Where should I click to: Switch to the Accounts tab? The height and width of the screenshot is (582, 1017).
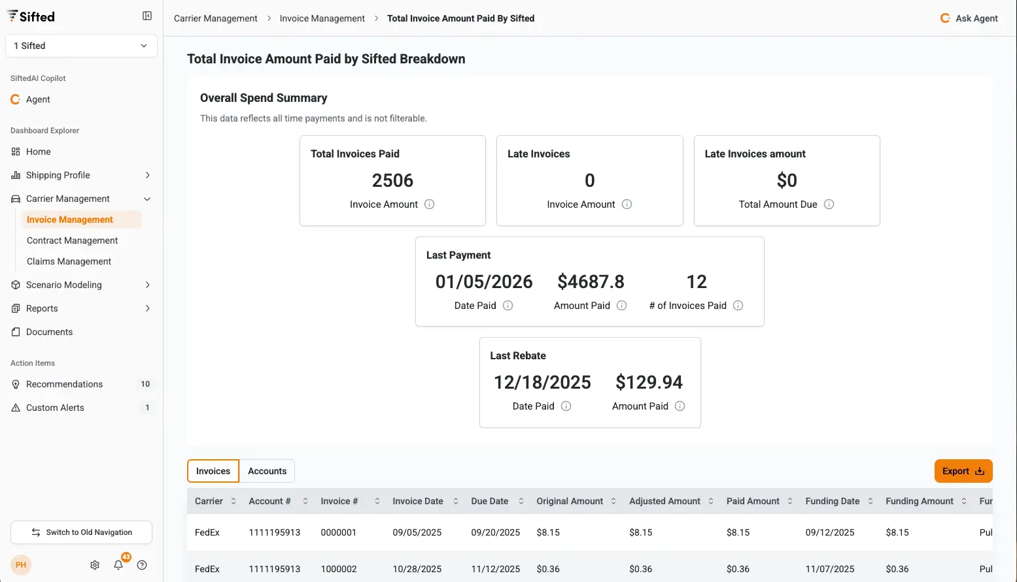click(x=267, y=470)
